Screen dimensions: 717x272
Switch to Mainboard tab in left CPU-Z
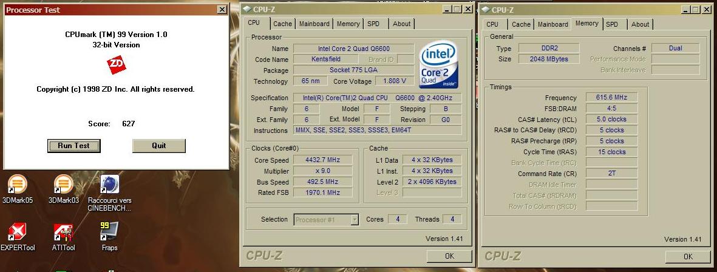pos(314,24)
